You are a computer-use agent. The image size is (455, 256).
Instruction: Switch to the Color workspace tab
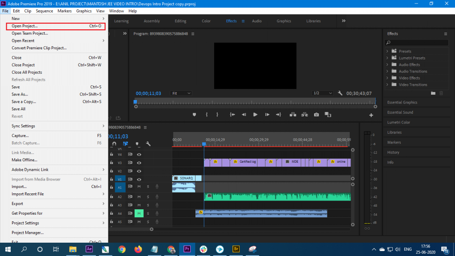pos(206,21)
